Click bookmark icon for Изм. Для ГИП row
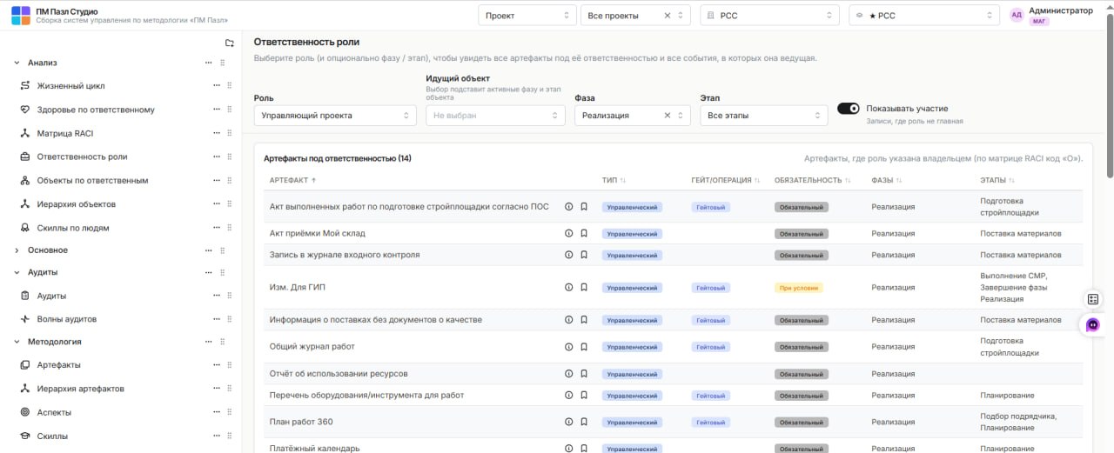Viewport: 1114px width, 453px height. [584, 287]
